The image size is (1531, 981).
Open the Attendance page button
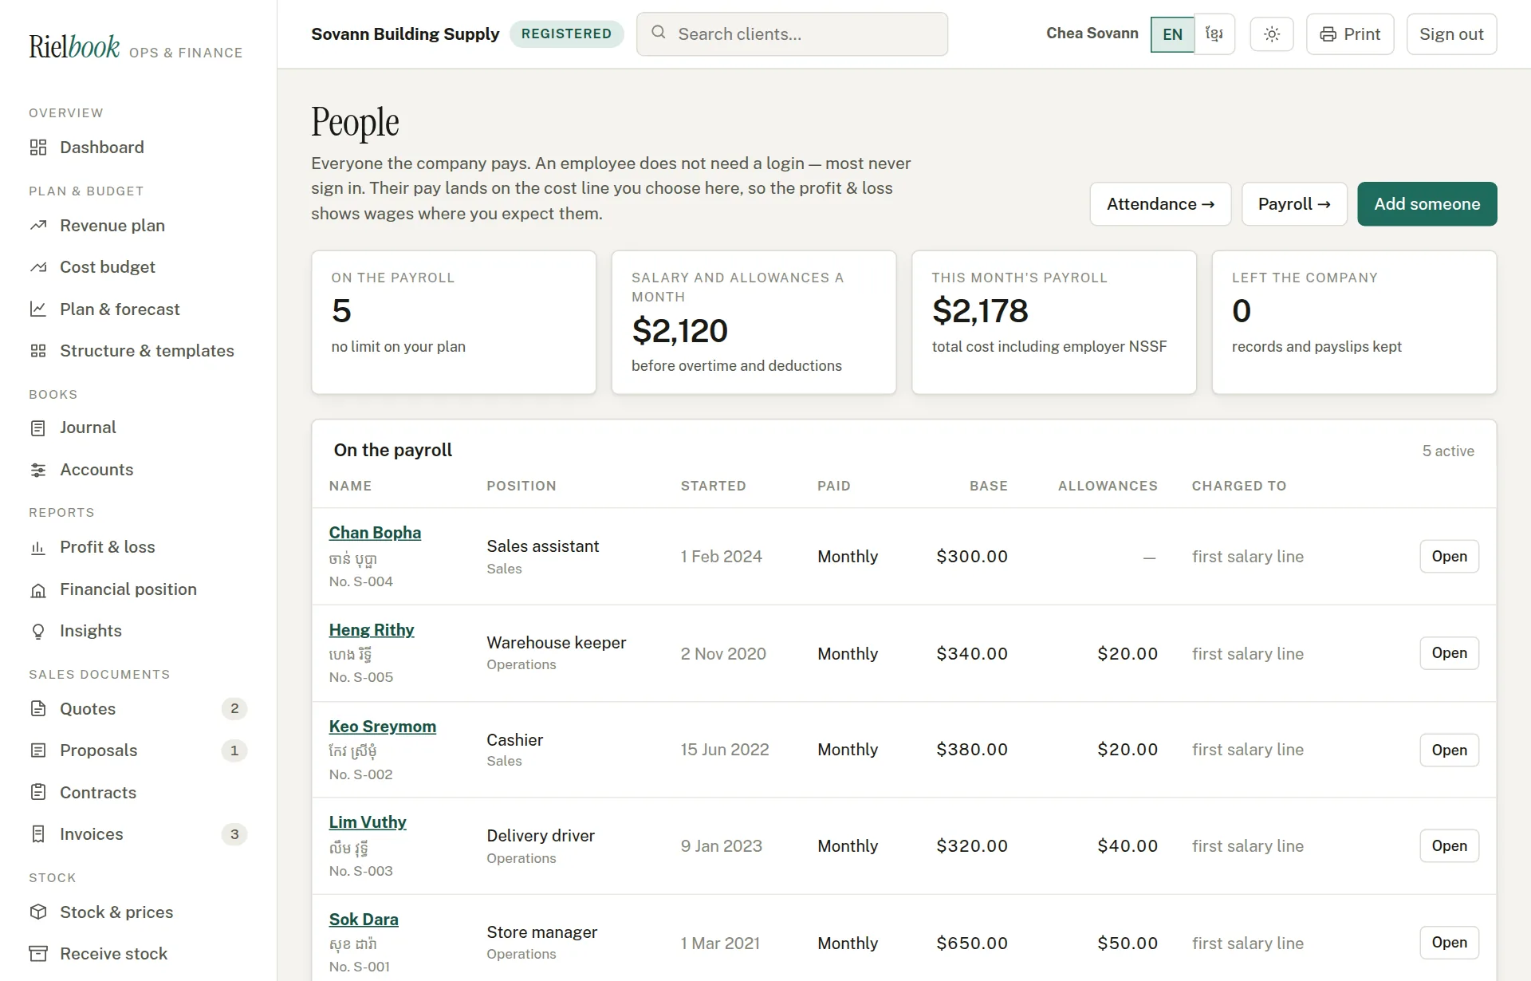pos(1160,204)
